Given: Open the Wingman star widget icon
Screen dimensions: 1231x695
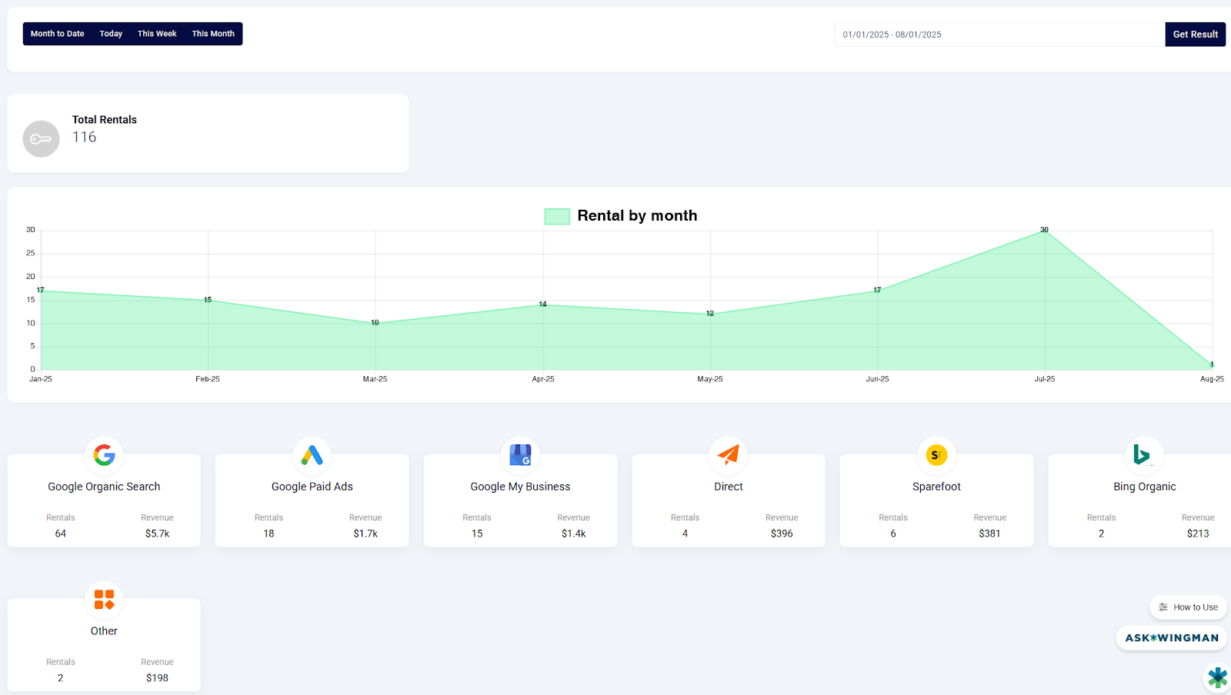Looking at the screenshot, I should coord(1217,678).
